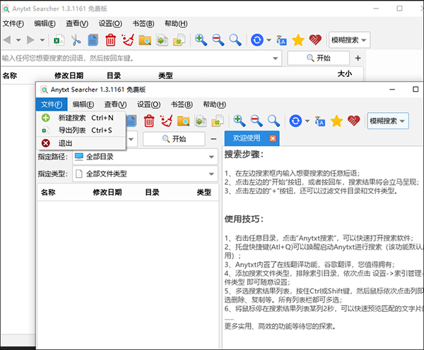424x350 pixels.
Task: Click zoom out magnifier in background window
Action: pyautogui.click(x=218, y=40)
